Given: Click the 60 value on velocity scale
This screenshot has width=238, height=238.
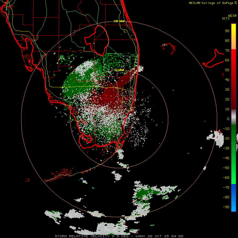Looking at the screenshot, I should pyautogui.click(x=227, y=60).
